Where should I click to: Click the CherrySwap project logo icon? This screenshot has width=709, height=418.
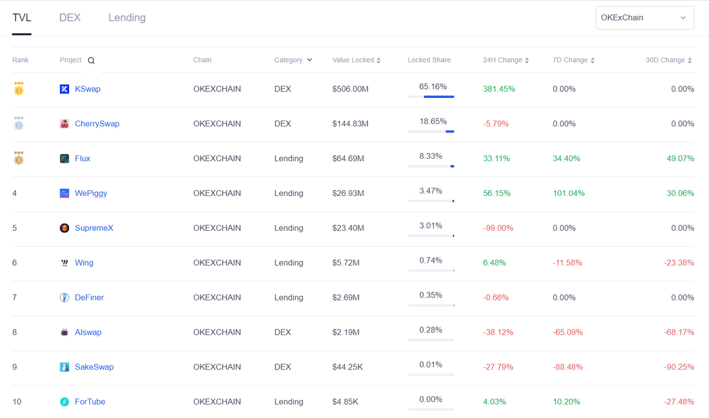[64, 124]
